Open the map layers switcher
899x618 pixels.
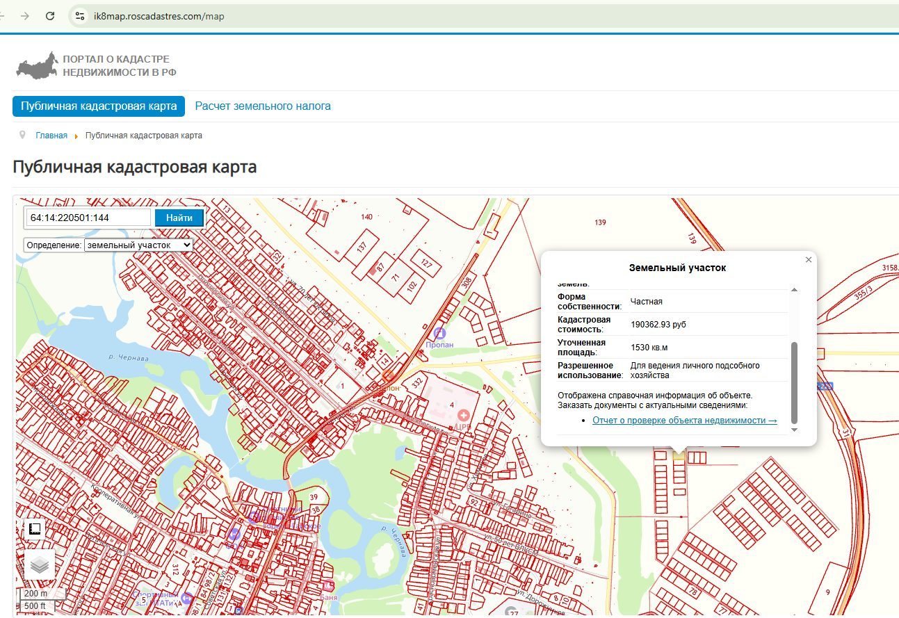click(x=39, y=564)
